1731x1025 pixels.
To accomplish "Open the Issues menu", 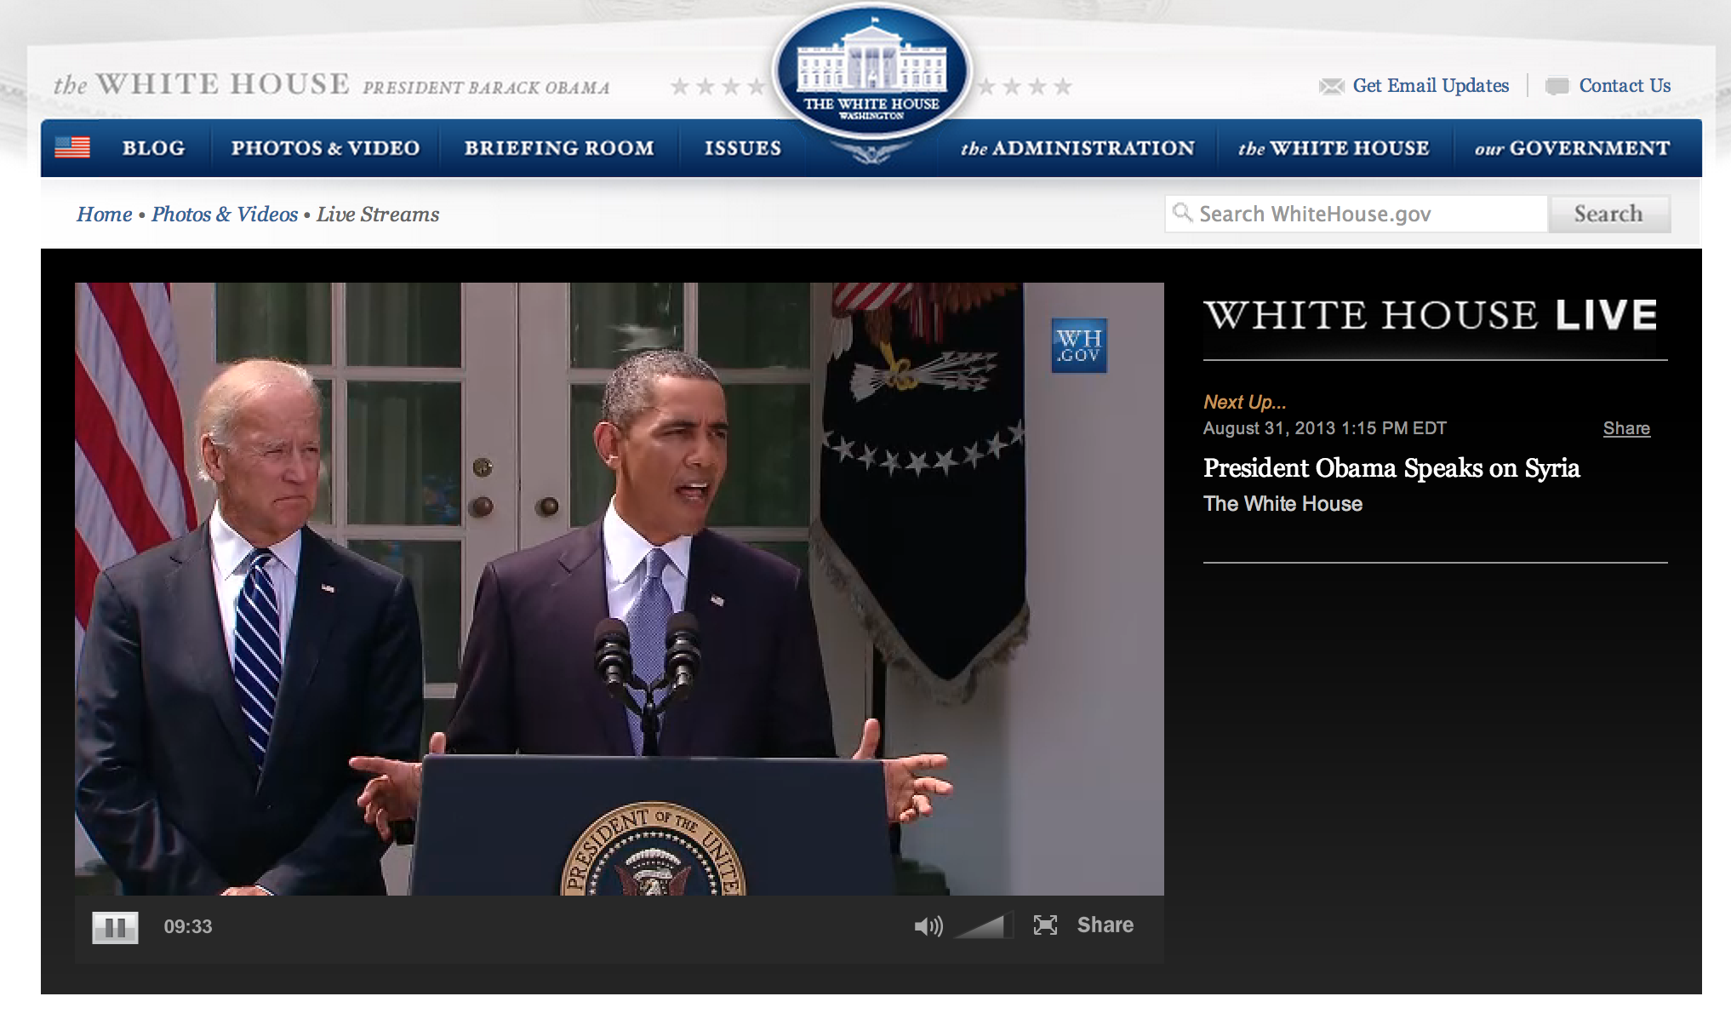I will click(743, 148).
